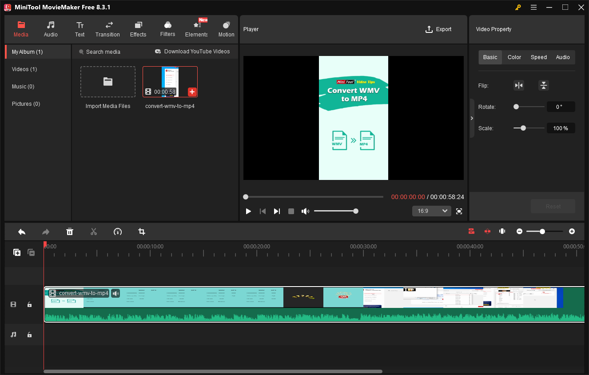The image size is (589, 375).
Task: Open the Videos album category
Action: [x=24, y=69]
